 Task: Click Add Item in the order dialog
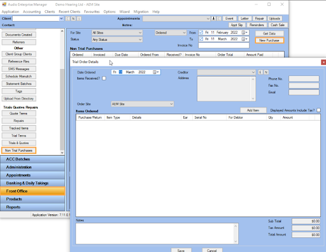(253, 110)
